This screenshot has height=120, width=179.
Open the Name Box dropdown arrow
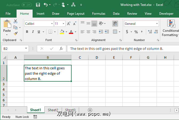[x=26, y=49]
